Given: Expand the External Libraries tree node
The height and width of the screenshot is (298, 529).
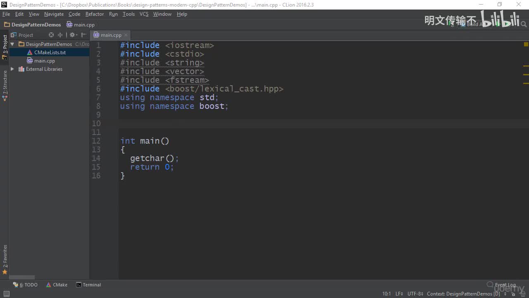Looking at the screenshot, I should point(12,69).
